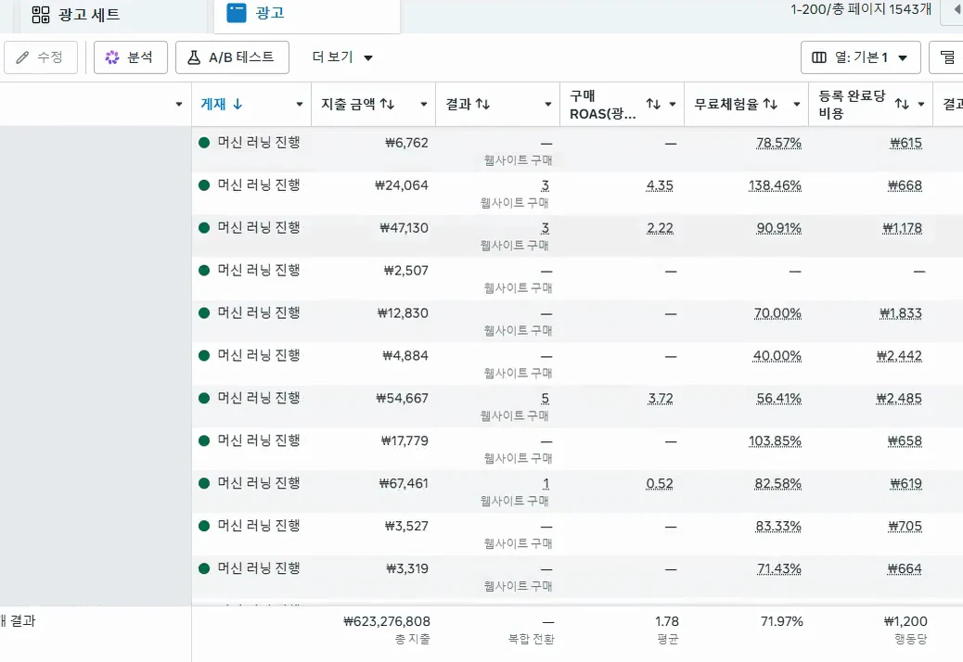Click the 광고 세트 grid icon
The width and height of the screenshot is (963, 662).
click(x=41, y=15)
